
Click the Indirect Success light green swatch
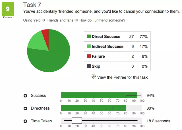click(x=89, y=46)
